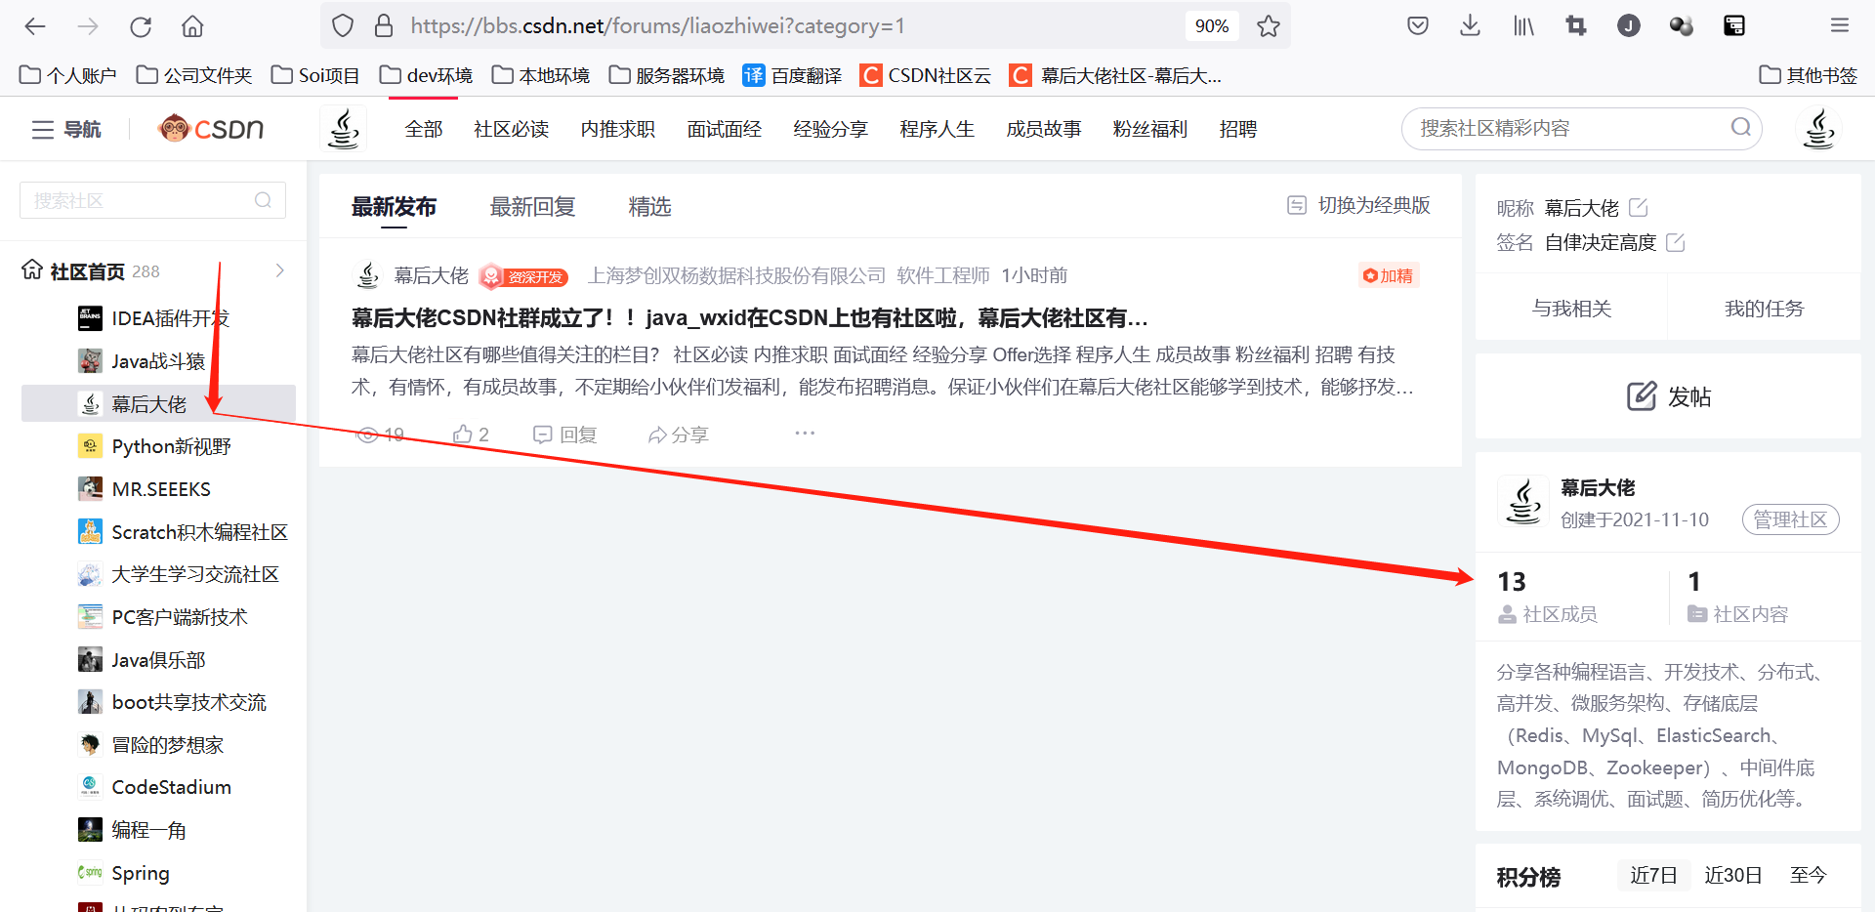The width and height of the screenshot is (1875, 912).
Task: Share the post using the 分享 icon
Action: tap(677, 434)
